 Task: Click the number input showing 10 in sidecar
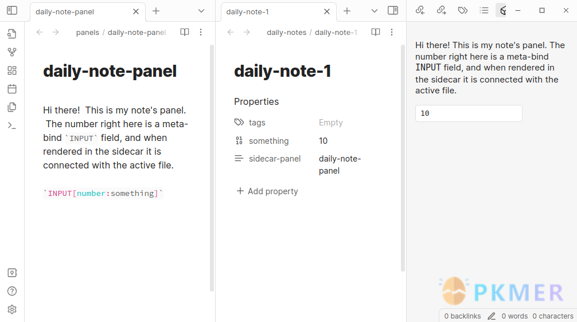(469, 113)
